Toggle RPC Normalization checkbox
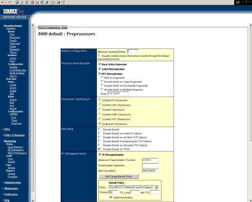 [100, 74]
